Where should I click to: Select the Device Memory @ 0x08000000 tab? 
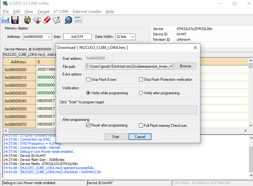(29, 49)
